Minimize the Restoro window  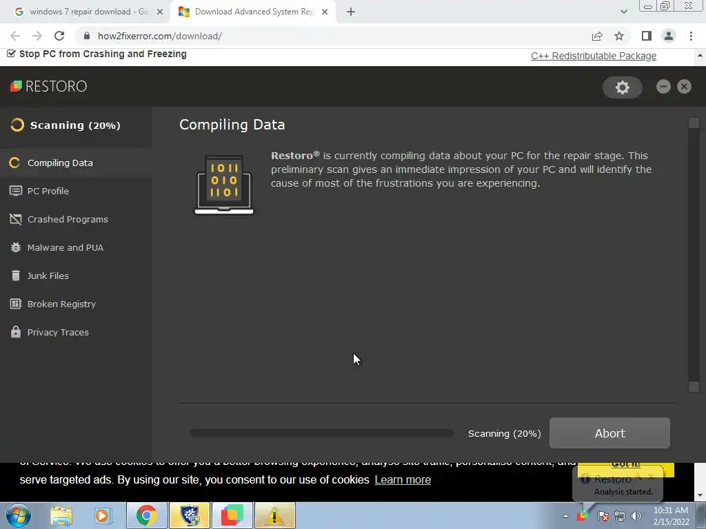pos(663,86)
